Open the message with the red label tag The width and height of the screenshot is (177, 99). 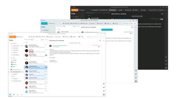36,51
